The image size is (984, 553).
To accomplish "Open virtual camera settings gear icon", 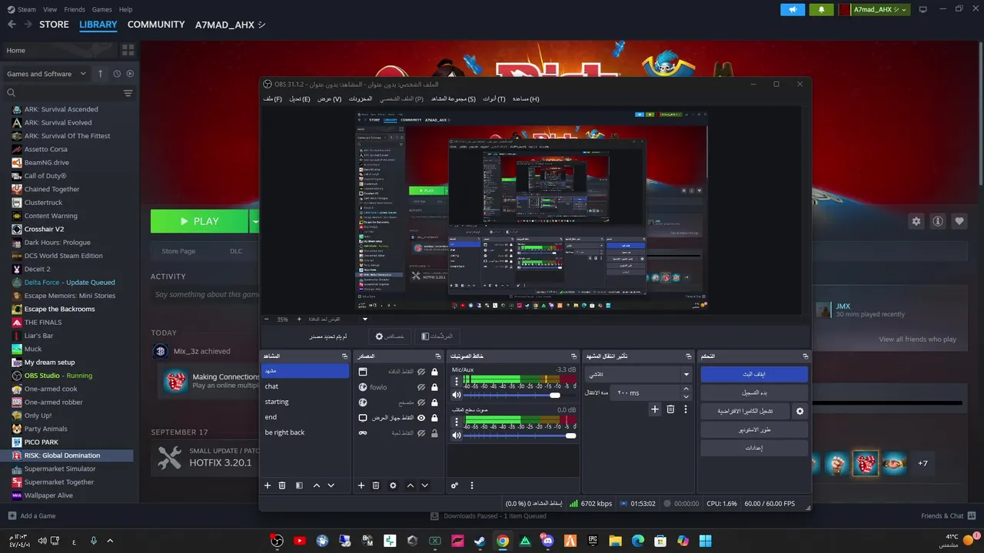I will [x=799, y=411].
